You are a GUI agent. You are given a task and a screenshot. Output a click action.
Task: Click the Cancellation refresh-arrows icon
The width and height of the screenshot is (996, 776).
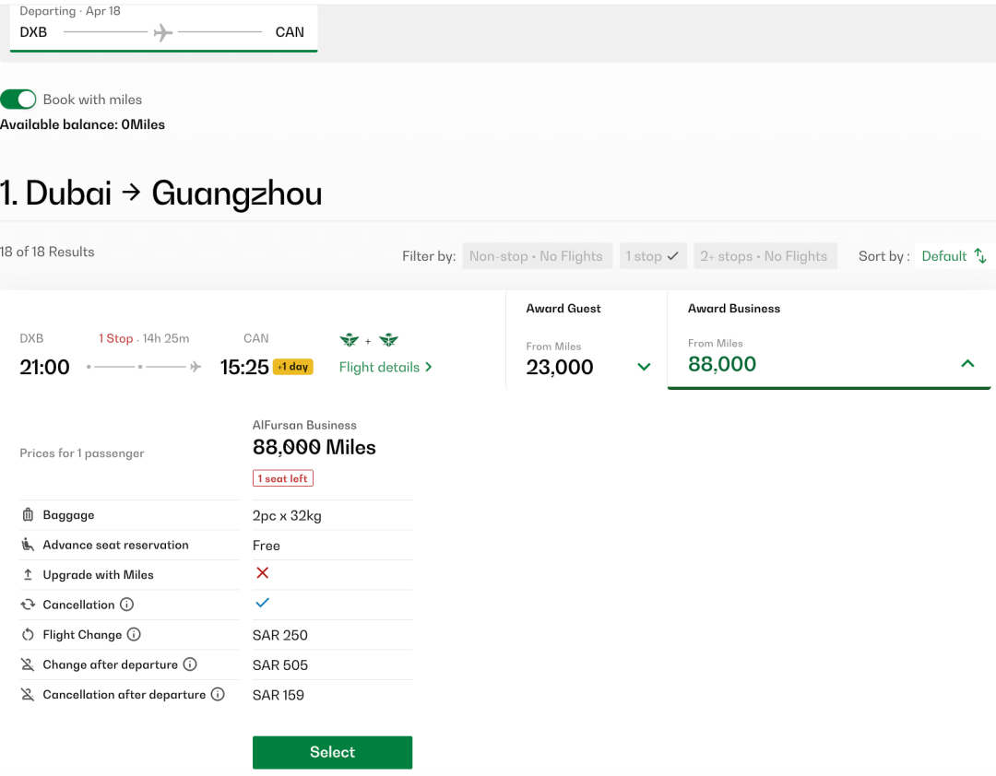(28, 605)
